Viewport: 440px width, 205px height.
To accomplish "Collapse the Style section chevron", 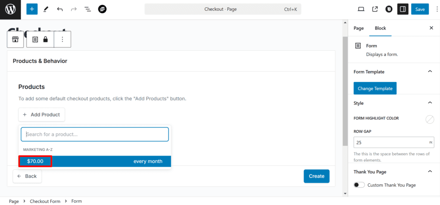I will [x=430, y=103].
